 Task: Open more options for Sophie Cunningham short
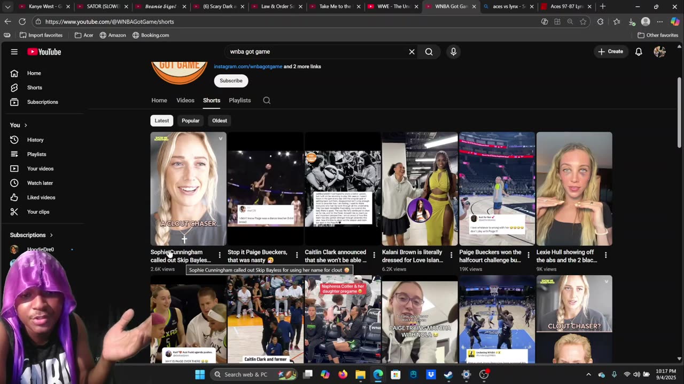pyautogui.click(x=219, y=255)
